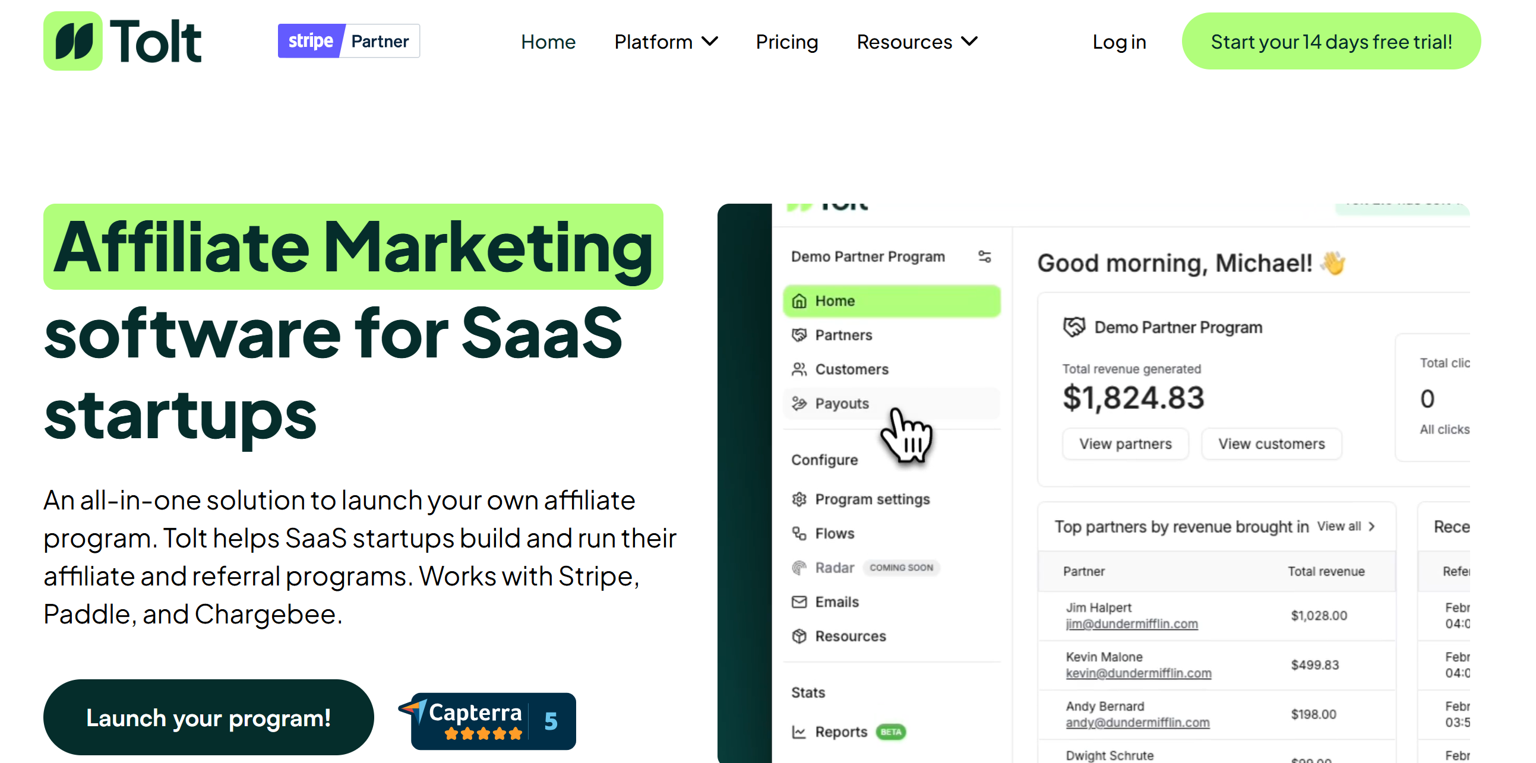Select Home in the top navigation
Viewport: 1536px width, 763px height.
tap(548, 42)
